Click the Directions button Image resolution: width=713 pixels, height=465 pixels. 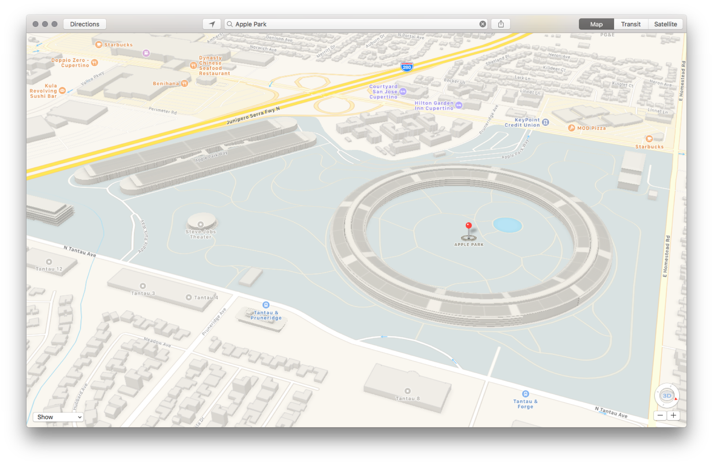click(x=85, y=24)
